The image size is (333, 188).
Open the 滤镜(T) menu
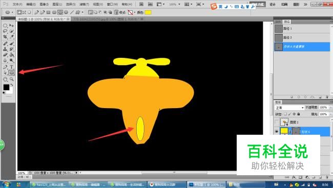pyautogui.click(x=85, y=4)
